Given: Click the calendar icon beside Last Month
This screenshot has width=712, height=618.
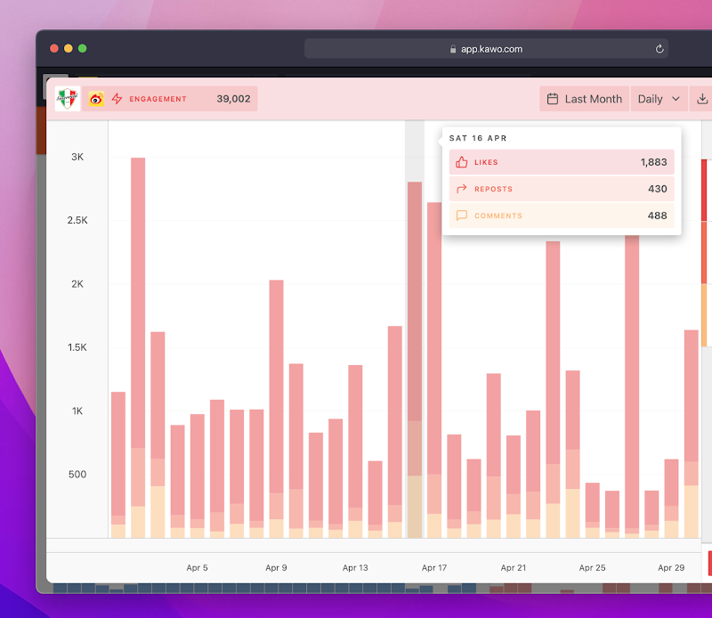Looking at the screenshot, I should point(552,99).
